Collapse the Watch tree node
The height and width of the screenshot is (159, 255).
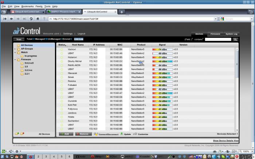tap(15, 52)
